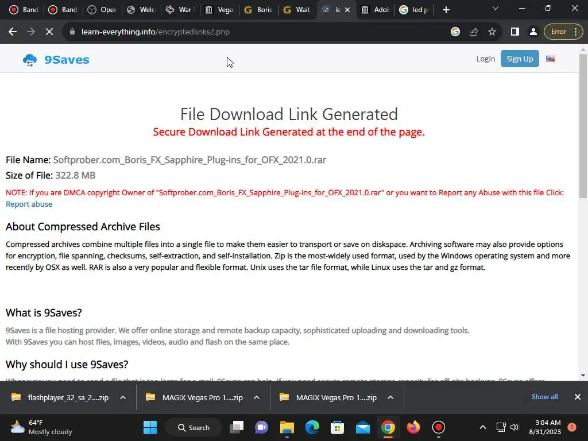The width and height of the screenshot is (588, 441).
Task: Show hidden system tray icons
Action: pos(483,427)
